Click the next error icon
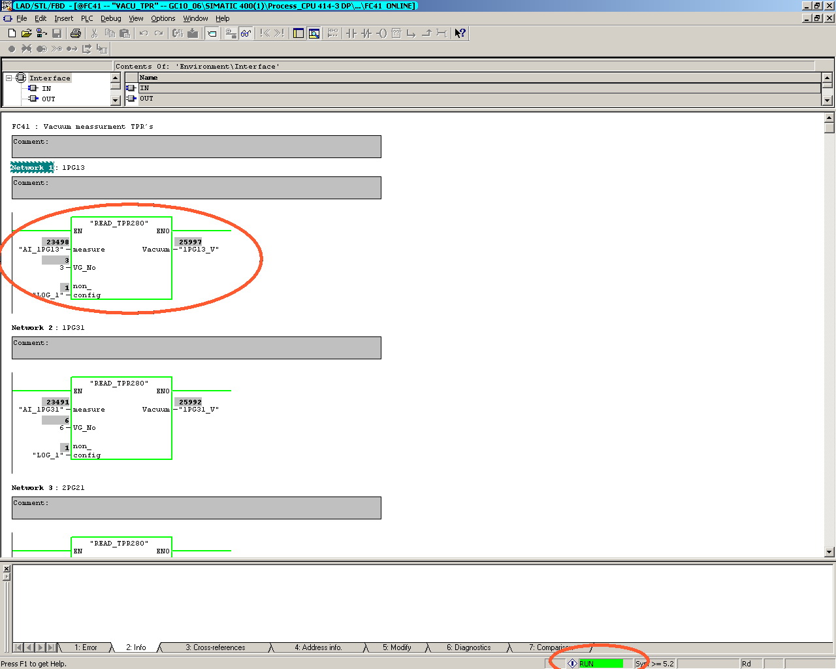This screenshot has height=669, width=836. (280, 33)
